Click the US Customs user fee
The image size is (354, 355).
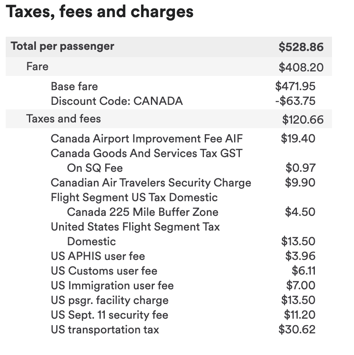(x=104, y=271)
